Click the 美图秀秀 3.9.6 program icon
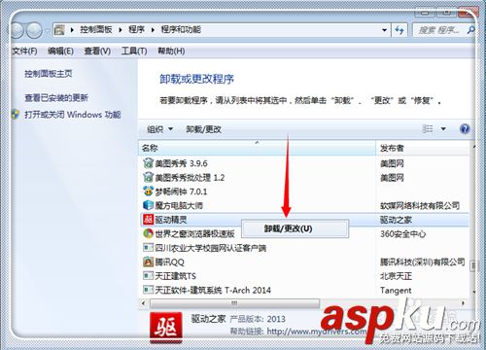 (148, 163)
